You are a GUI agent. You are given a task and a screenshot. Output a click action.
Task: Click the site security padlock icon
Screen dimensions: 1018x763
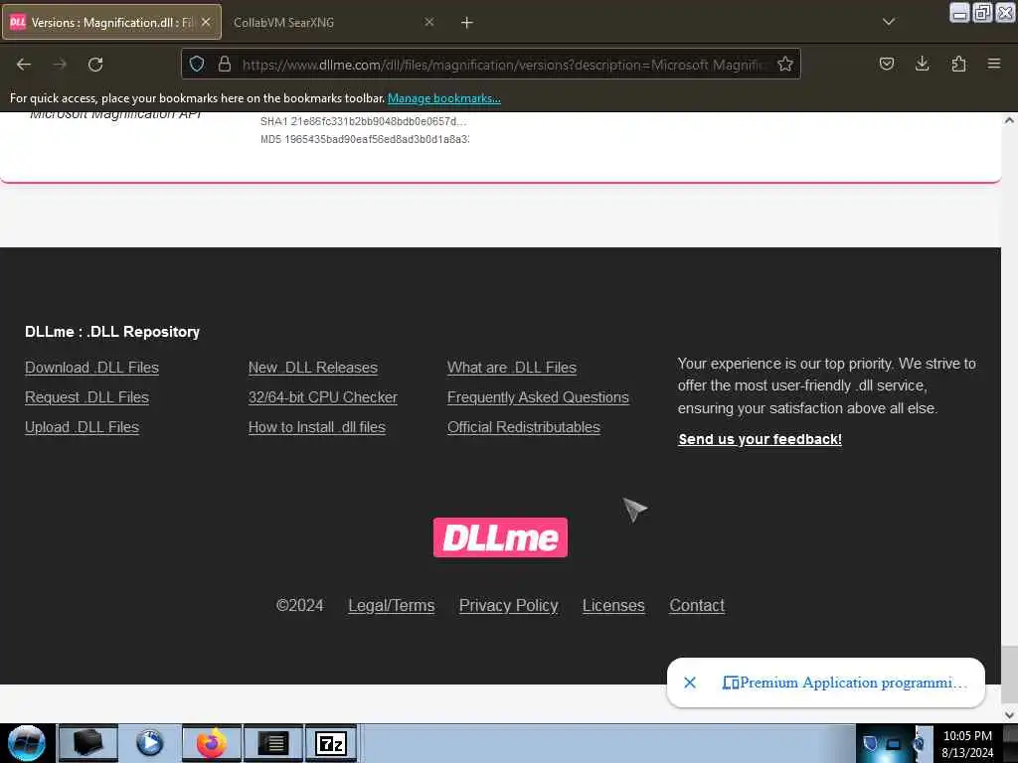225,64
